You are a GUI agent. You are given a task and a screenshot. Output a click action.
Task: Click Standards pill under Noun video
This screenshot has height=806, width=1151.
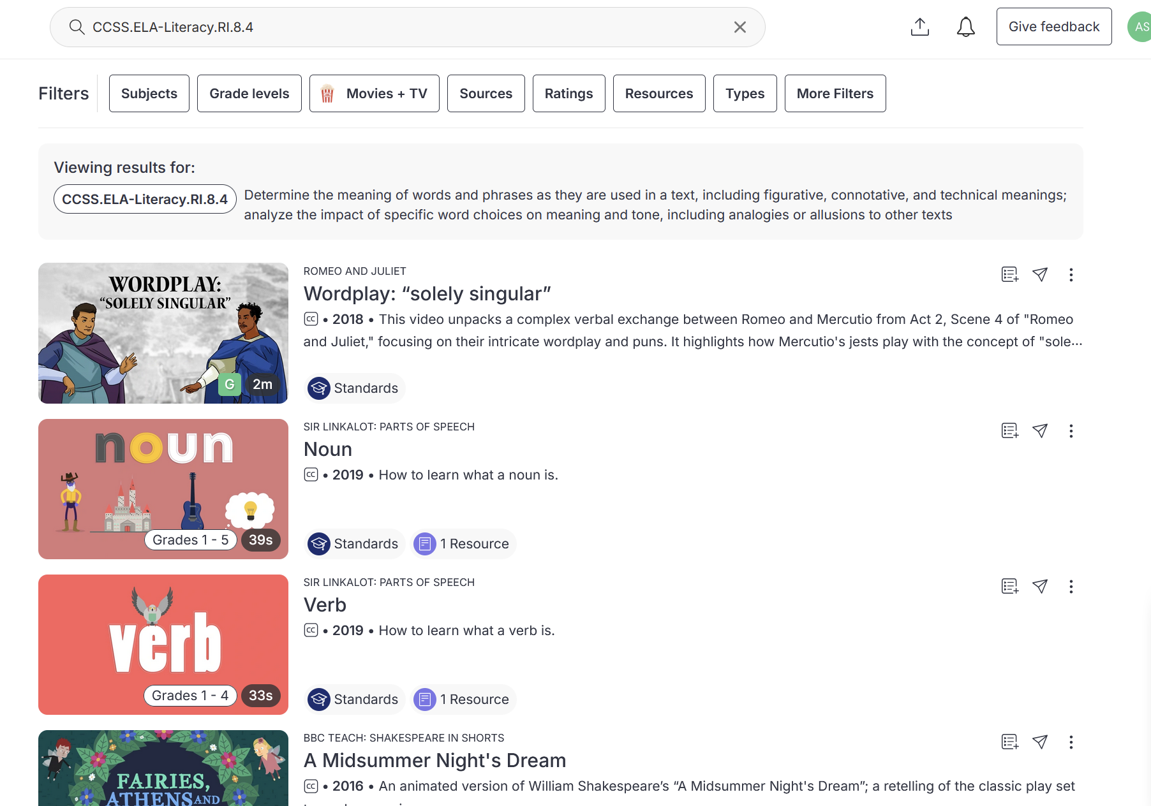pos(354,543)
